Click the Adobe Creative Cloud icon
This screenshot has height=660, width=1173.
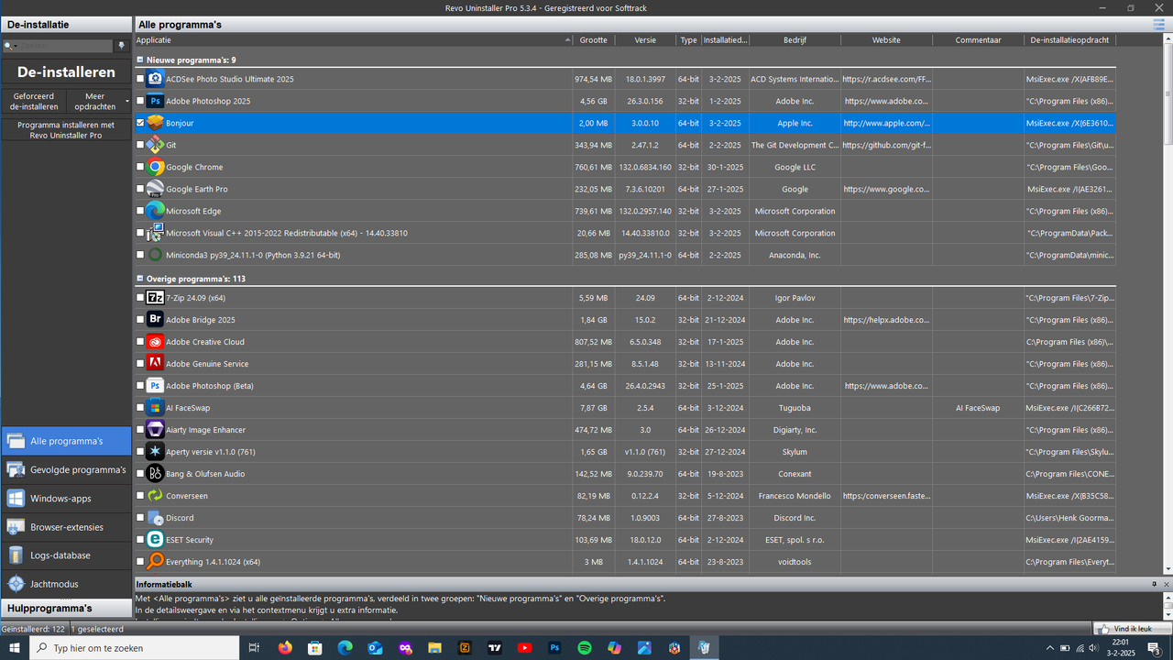[x=155, y=342]
